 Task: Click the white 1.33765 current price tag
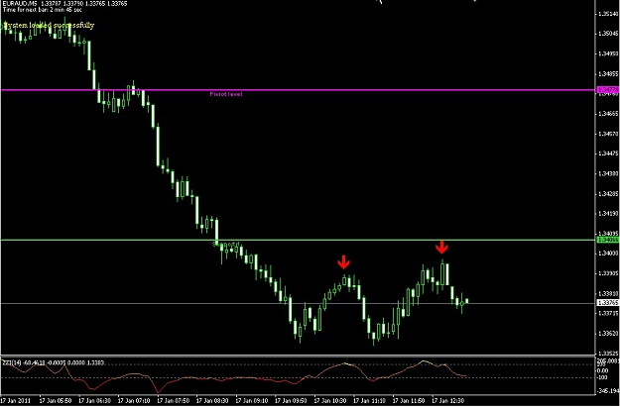coord(608,303)
